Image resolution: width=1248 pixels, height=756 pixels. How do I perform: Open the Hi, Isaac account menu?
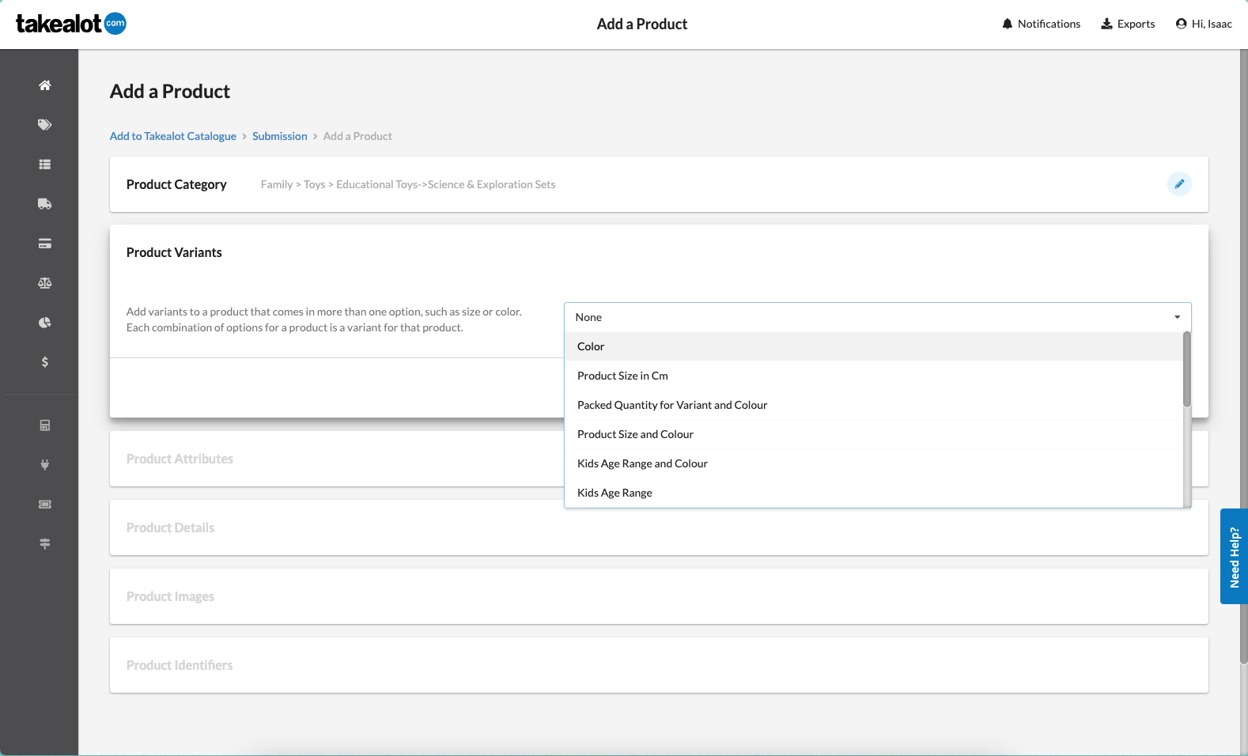(x=1204, y=24)
